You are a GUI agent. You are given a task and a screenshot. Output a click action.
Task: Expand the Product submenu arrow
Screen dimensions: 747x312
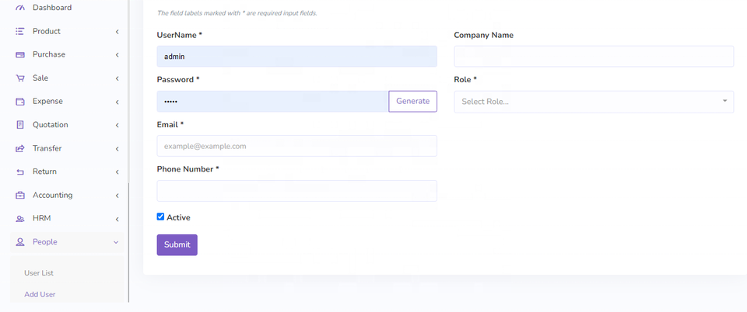(117, 32)
